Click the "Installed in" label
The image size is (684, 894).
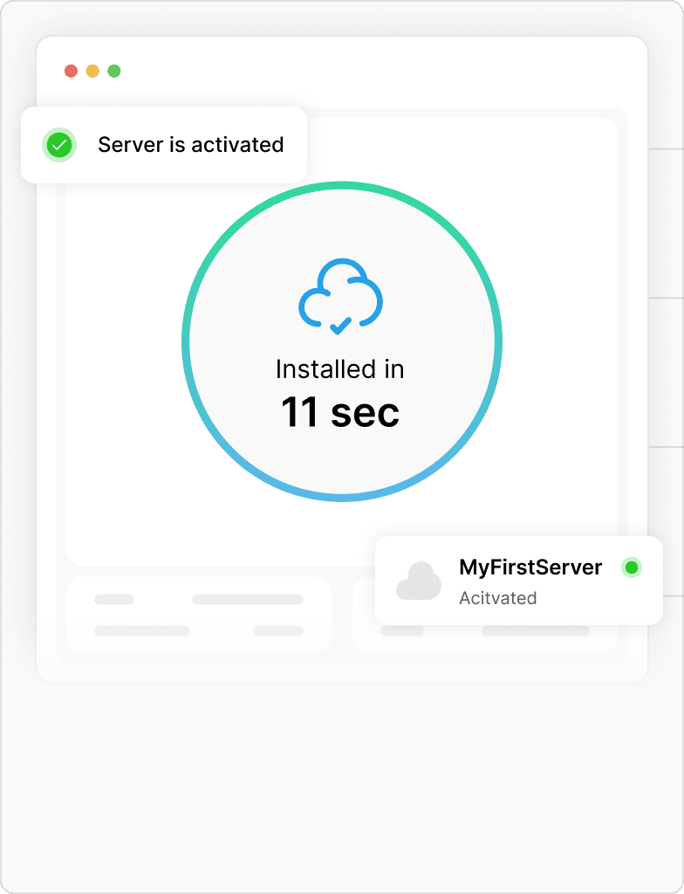(x=340, y=369)
